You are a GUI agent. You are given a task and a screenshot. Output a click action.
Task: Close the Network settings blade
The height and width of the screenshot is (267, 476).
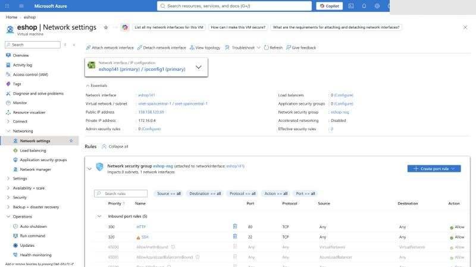pyautogui.click(x=465, y=27)
